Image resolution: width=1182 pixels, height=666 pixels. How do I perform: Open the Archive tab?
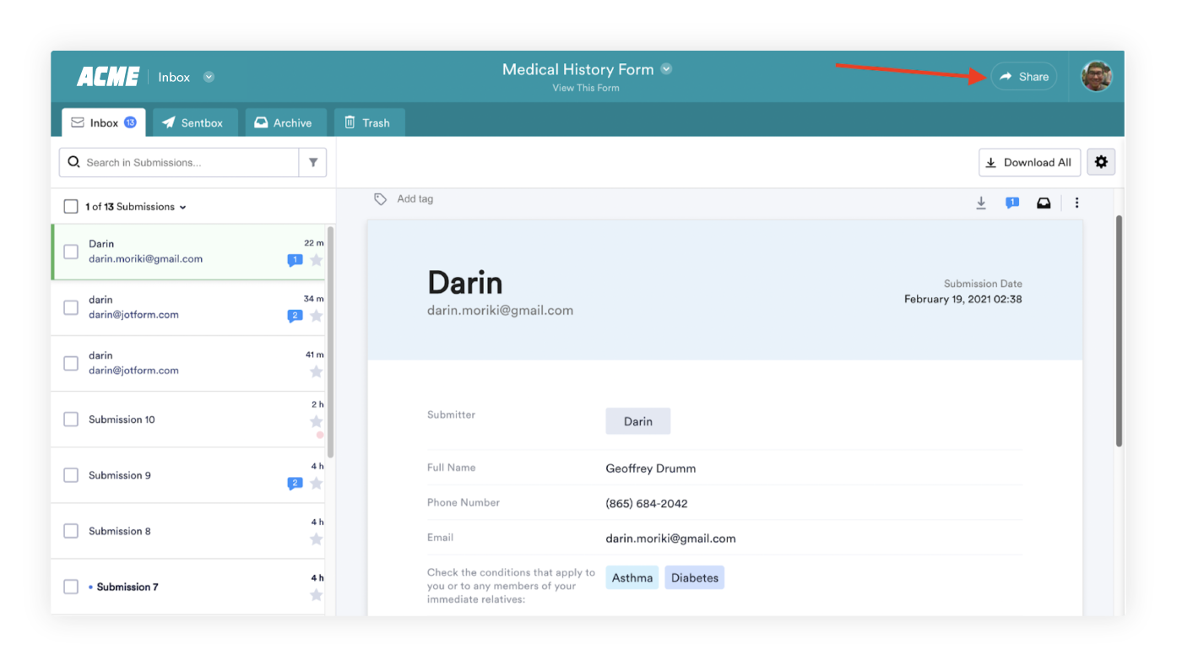285,122
